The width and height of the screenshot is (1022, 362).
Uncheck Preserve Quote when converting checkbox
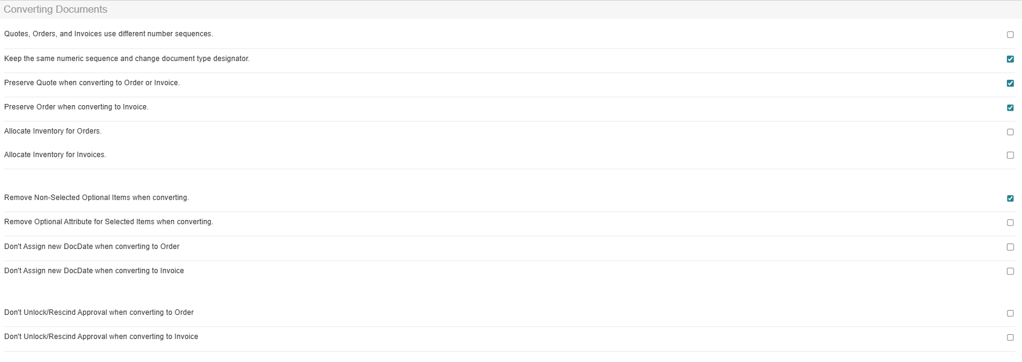[1010, 83]
